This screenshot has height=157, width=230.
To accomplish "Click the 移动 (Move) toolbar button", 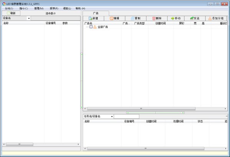I will point(176,18).
